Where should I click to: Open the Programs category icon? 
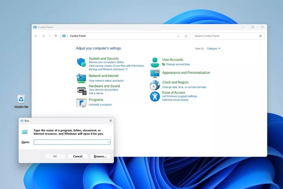(81, 103)
